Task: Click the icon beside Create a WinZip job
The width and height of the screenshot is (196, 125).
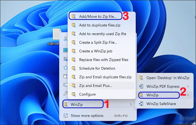Action: coord(74,51)
